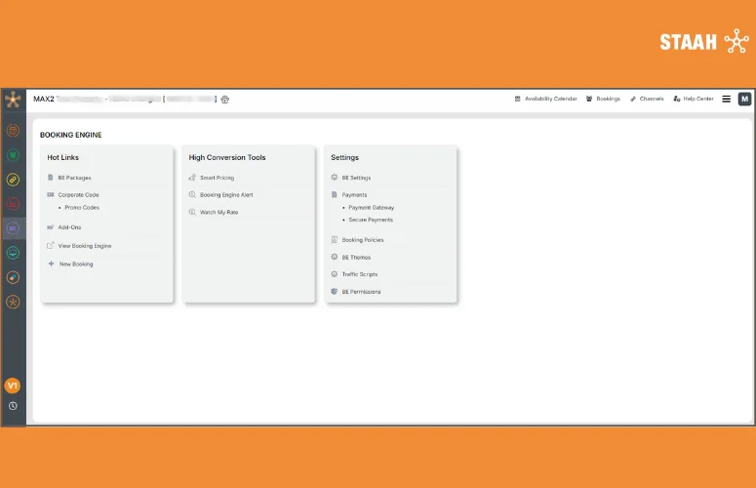Click the gear icon beside BE Settings
This screenshot has width=756, height=488.
pos(335,178)
